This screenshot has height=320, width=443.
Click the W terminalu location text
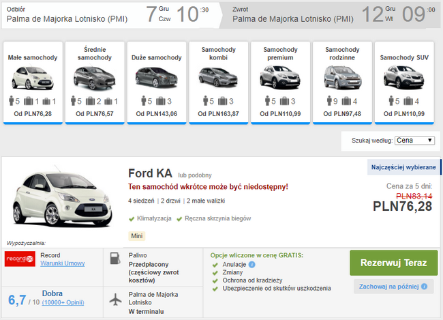pyautogui.click(x=146, y=312)
